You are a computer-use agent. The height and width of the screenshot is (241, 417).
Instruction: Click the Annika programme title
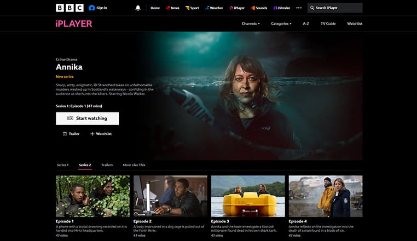[69, 67]
